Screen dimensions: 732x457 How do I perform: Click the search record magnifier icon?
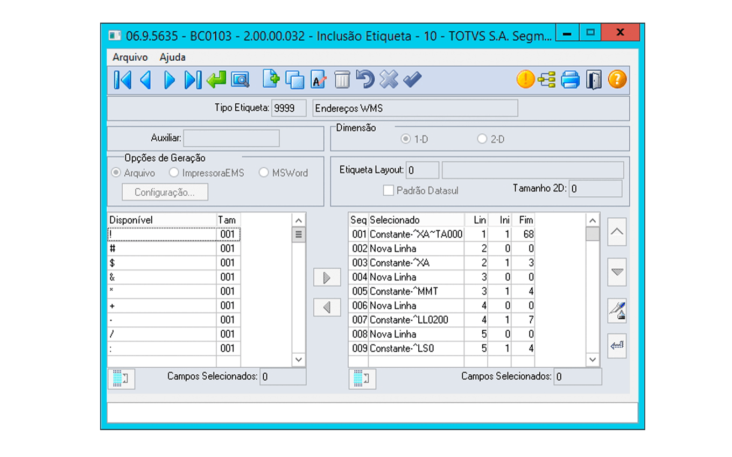pyautogui.click(x=240, y=80)
